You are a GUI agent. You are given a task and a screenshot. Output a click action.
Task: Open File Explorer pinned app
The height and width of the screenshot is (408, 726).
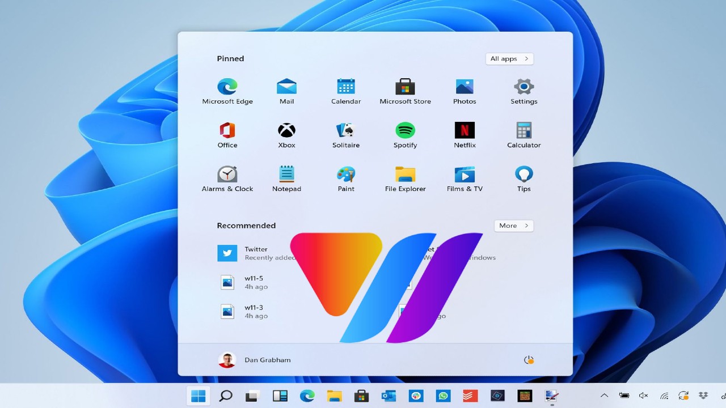click(405, 179)
